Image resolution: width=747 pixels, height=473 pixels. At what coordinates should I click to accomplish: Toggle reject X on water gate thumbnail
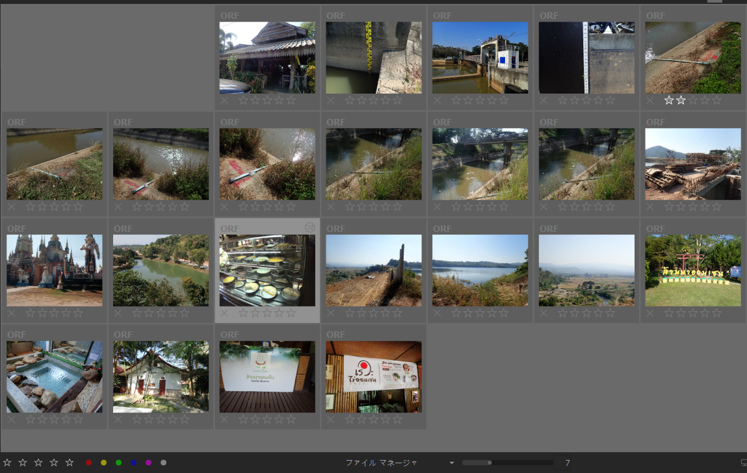[438, 101]
